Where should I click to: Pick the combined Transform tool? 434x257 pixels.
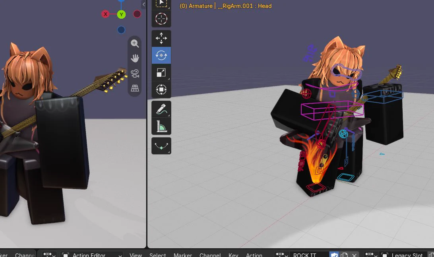click(161, 90)
